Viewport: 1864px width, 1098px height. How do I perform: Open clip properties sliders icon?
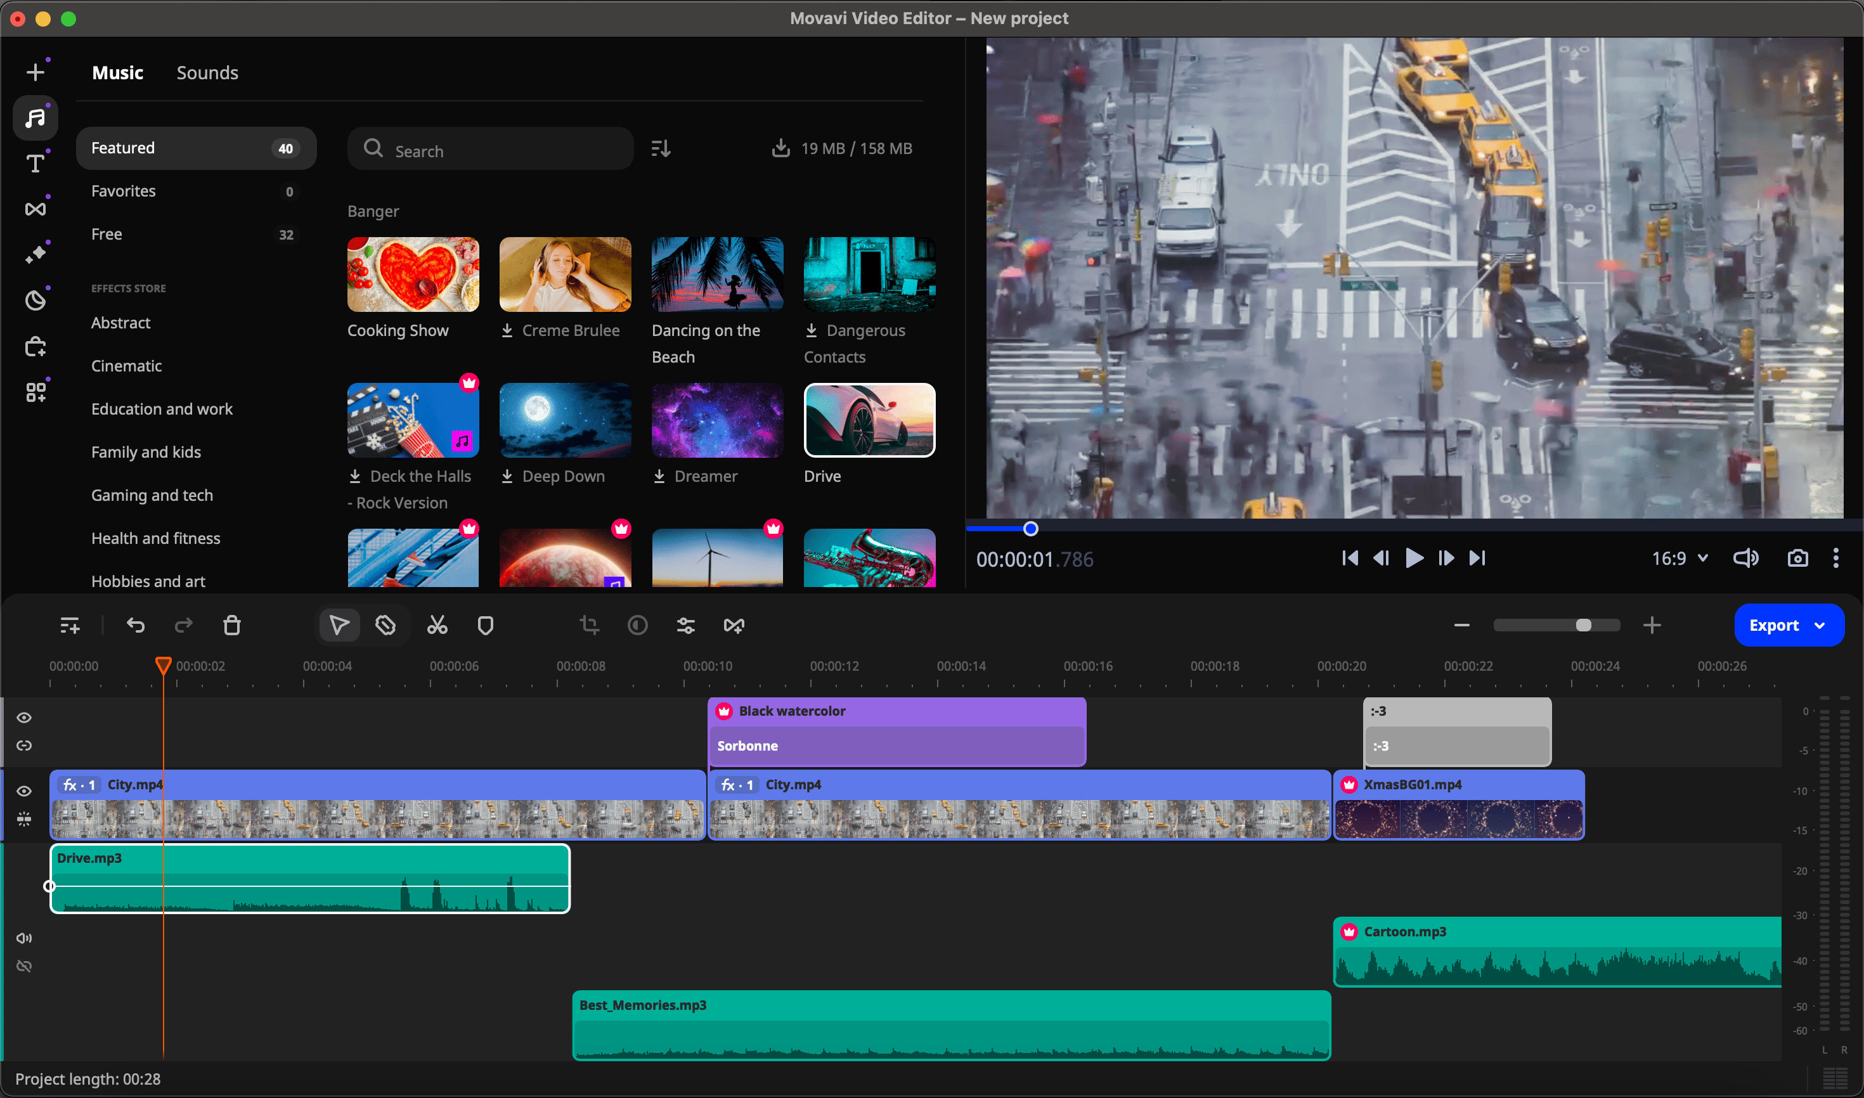[686, 626]
